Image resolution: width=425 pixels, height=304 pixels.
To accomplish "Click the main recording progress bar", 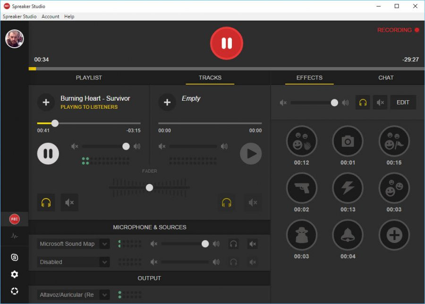I will (227, 69).
